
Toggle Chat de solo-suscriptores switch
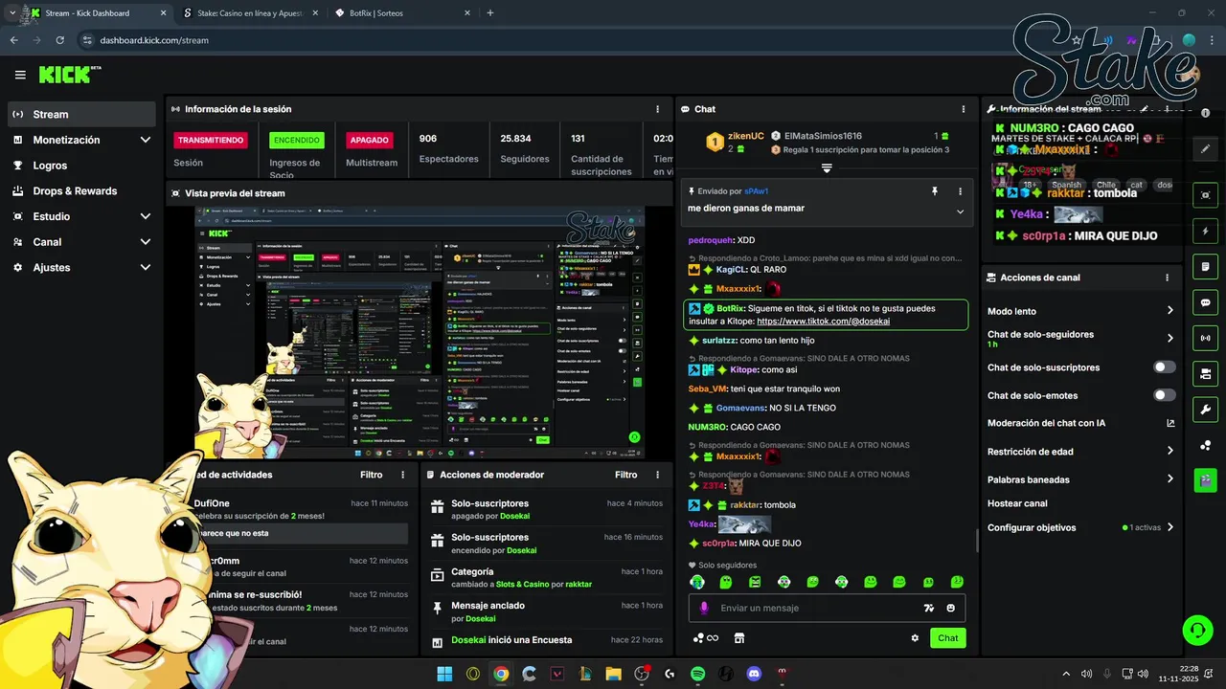[x=1165, y=367]
